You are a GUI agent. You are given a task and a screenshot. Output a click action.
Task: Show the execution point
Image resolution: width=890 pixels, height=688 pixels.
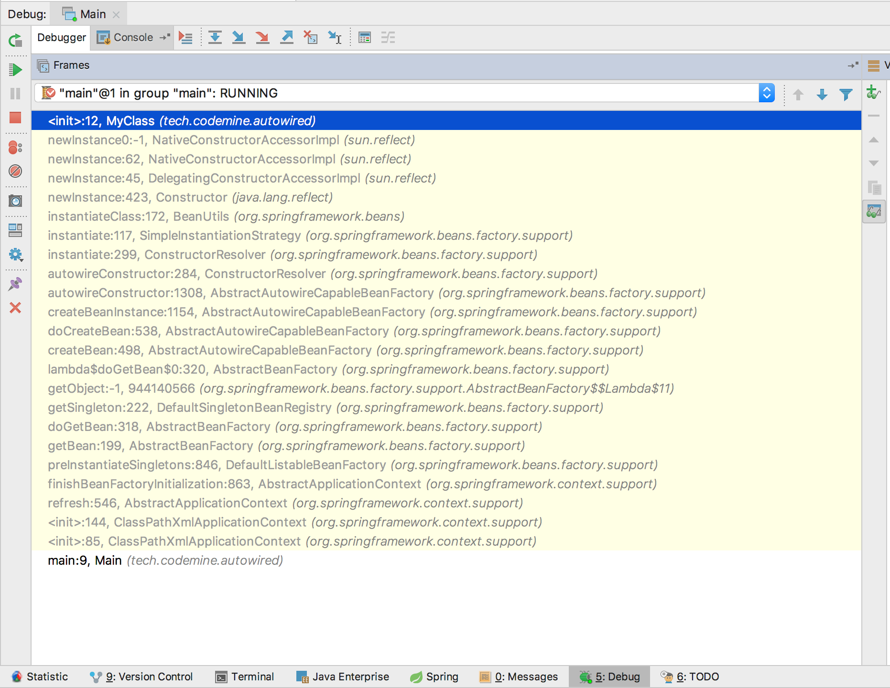(185, 38)
